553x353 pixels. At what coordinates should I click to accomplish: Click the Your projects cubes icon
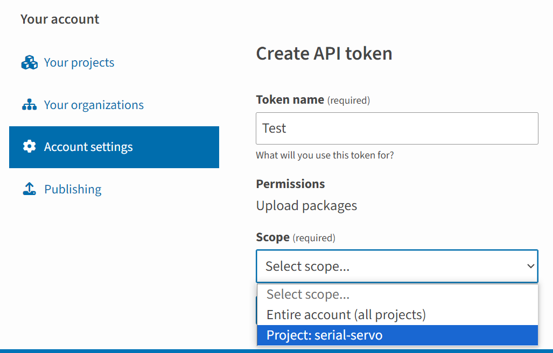[29, 63]
